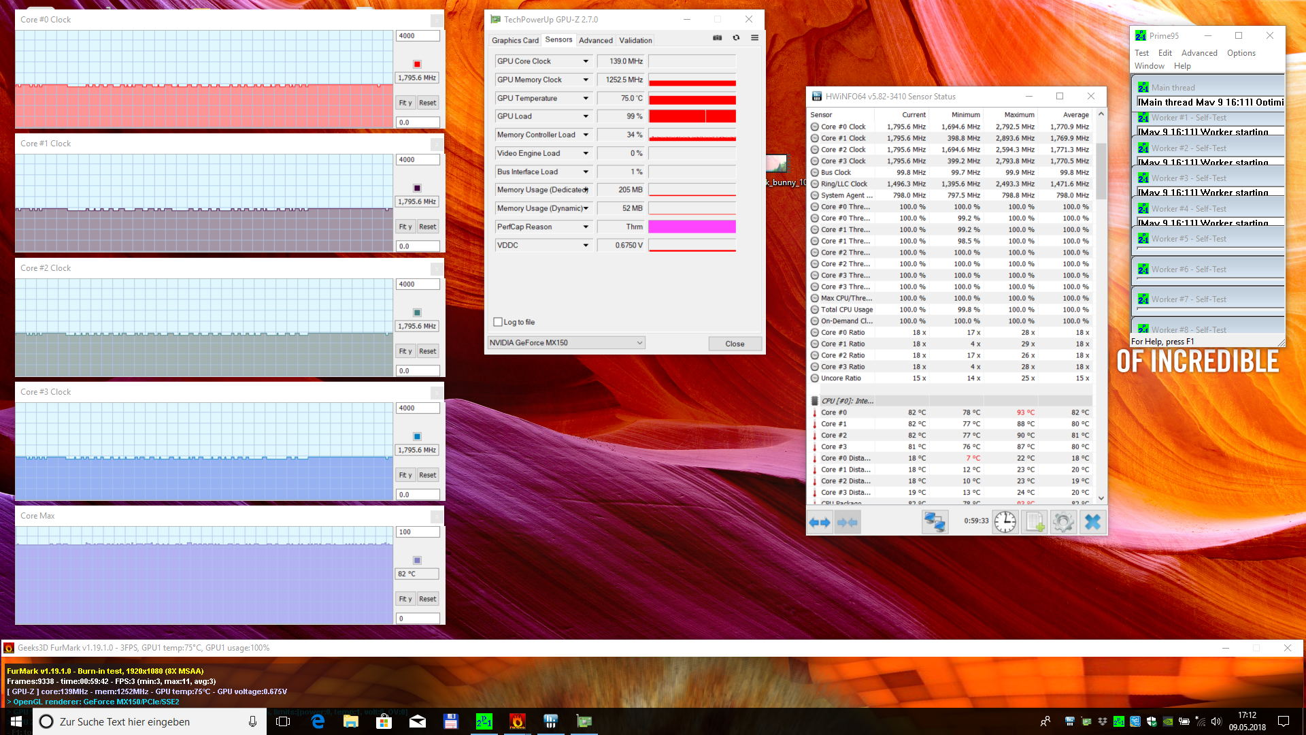Viewport: 1306px width, 735px height.
Task: Click Fit y in Core #3 Clock graph
Action: click(x=405, y=475)
